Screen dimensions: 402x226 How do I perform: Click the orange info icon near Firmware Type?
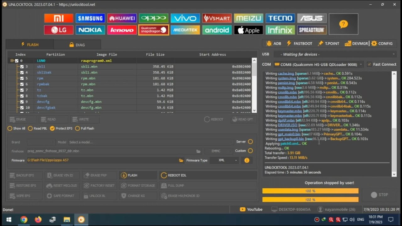pos(247,160)
